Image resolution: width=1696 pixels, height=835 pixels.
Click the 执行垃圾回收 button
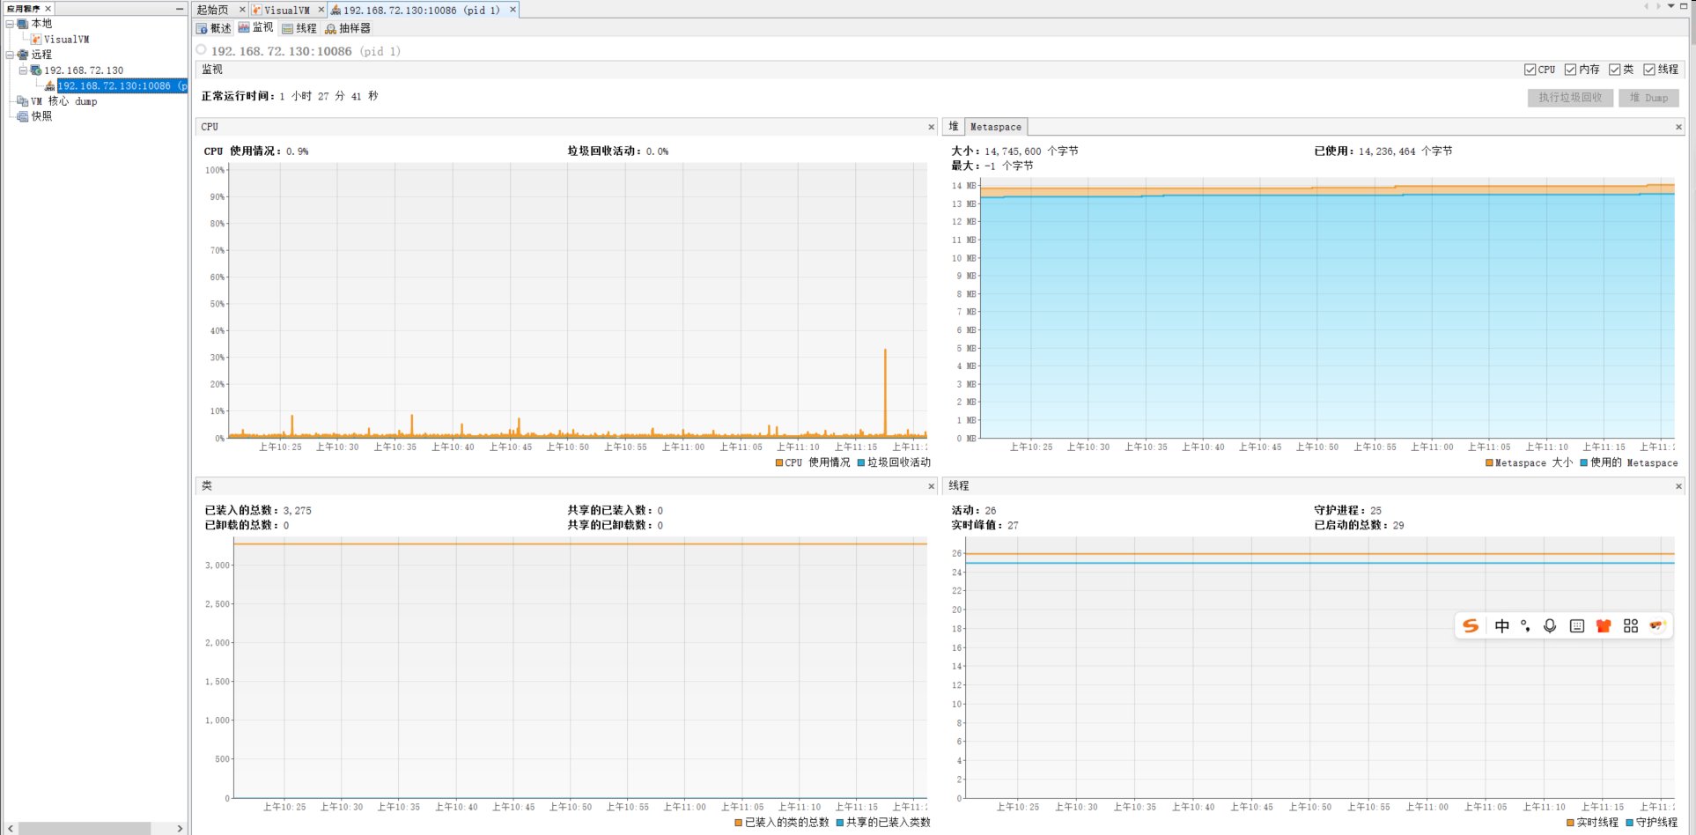1570,98
